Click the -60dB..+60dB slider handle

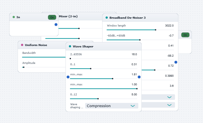[140, 40]
